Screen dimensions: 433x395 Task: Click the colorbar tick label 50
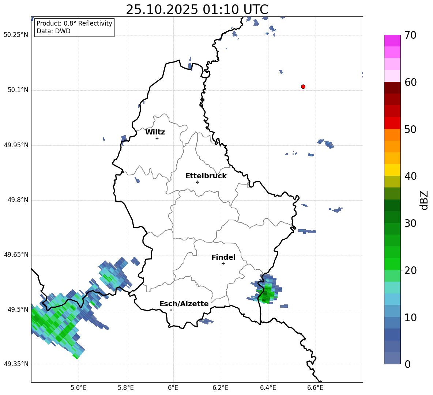410,129
